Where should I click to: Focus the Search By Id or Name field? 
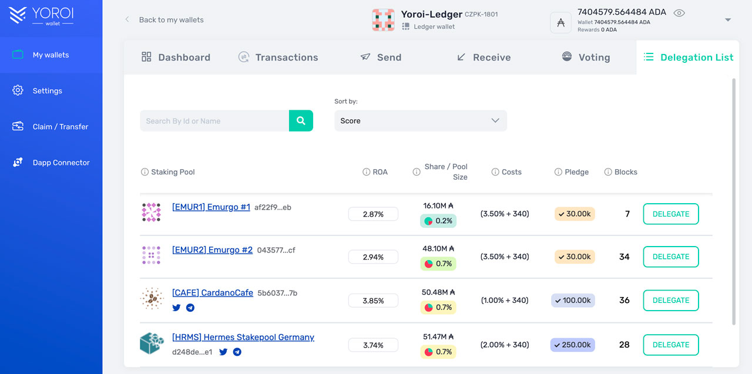pyautogui.click(x=214, y=120)
